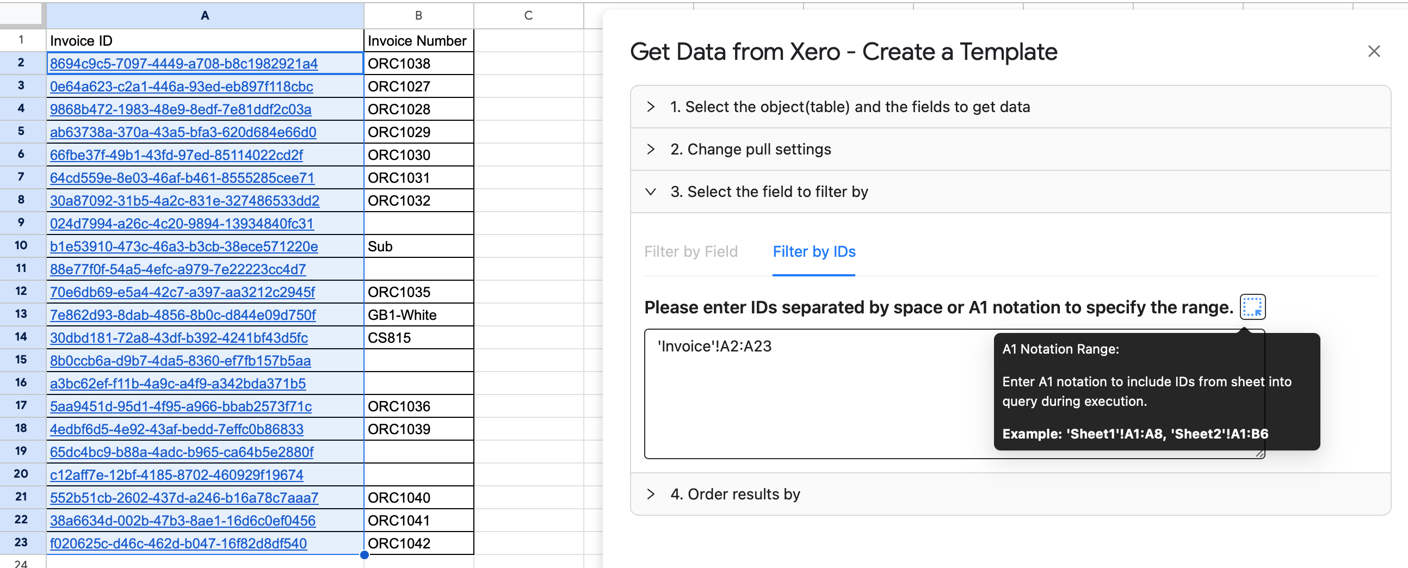Select row 2 header
The image size is (1408, 568).
(22, 63)
